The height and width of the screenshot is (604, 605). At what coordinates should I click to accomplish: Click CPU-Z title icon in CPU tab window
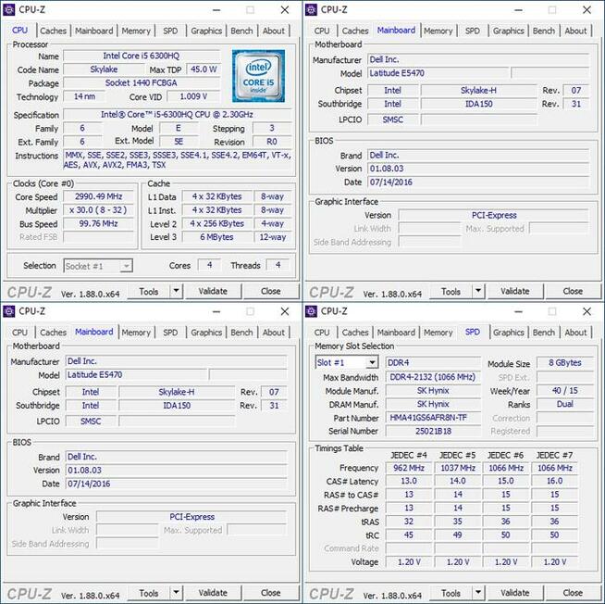[9, 9]
